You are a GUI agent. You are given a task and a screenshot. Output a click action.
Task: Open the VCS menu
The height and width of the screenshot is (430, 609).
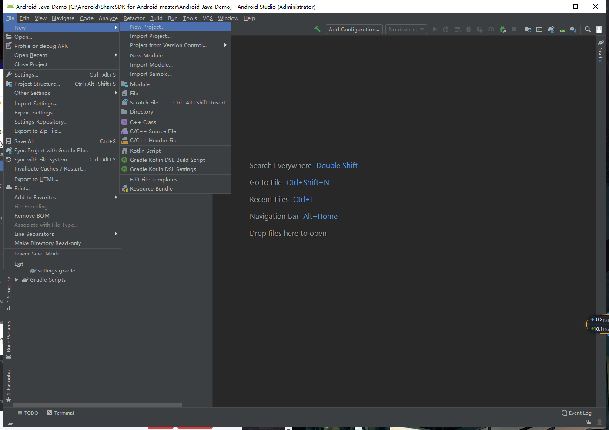[207, 18]
